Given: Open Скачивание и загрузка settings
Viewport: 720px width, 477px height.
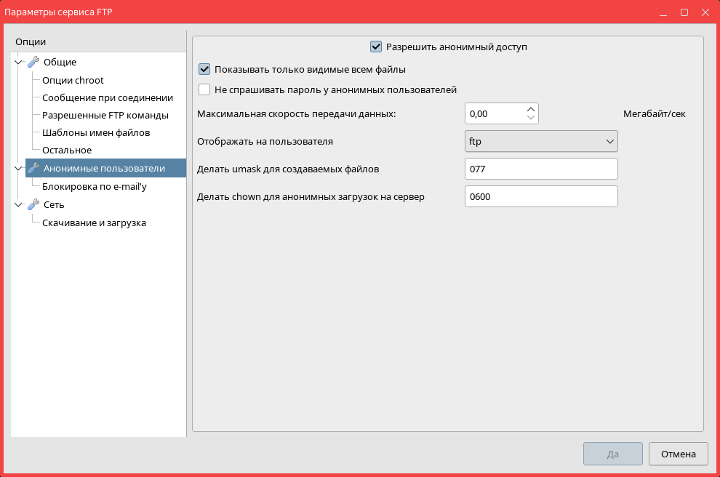Looking at the screenshot, I should click(x=94, y=223).
